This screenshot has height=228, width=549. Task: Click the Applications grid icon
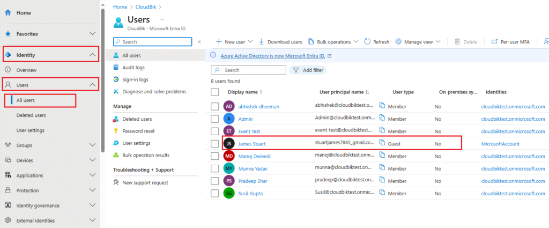[x=8, y=175]
